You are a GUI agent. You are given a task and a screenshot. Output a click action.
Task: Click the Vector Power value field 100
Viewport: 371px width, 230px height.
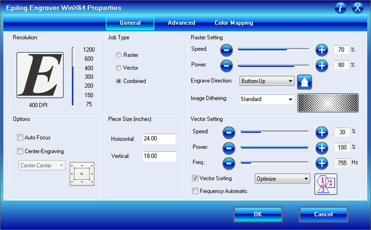[x=342, y=147]
